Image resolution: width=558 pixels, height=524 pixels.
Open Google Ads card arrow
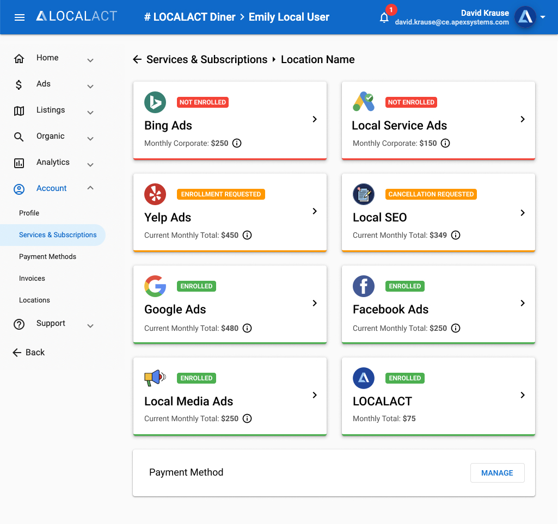tap(315, 303)
